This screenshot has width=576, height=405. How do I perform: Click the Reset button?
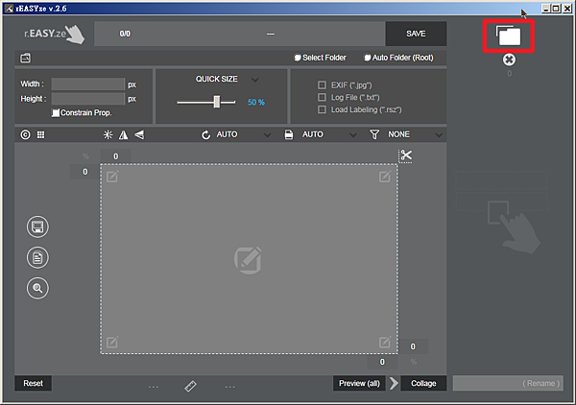(33, 383)
